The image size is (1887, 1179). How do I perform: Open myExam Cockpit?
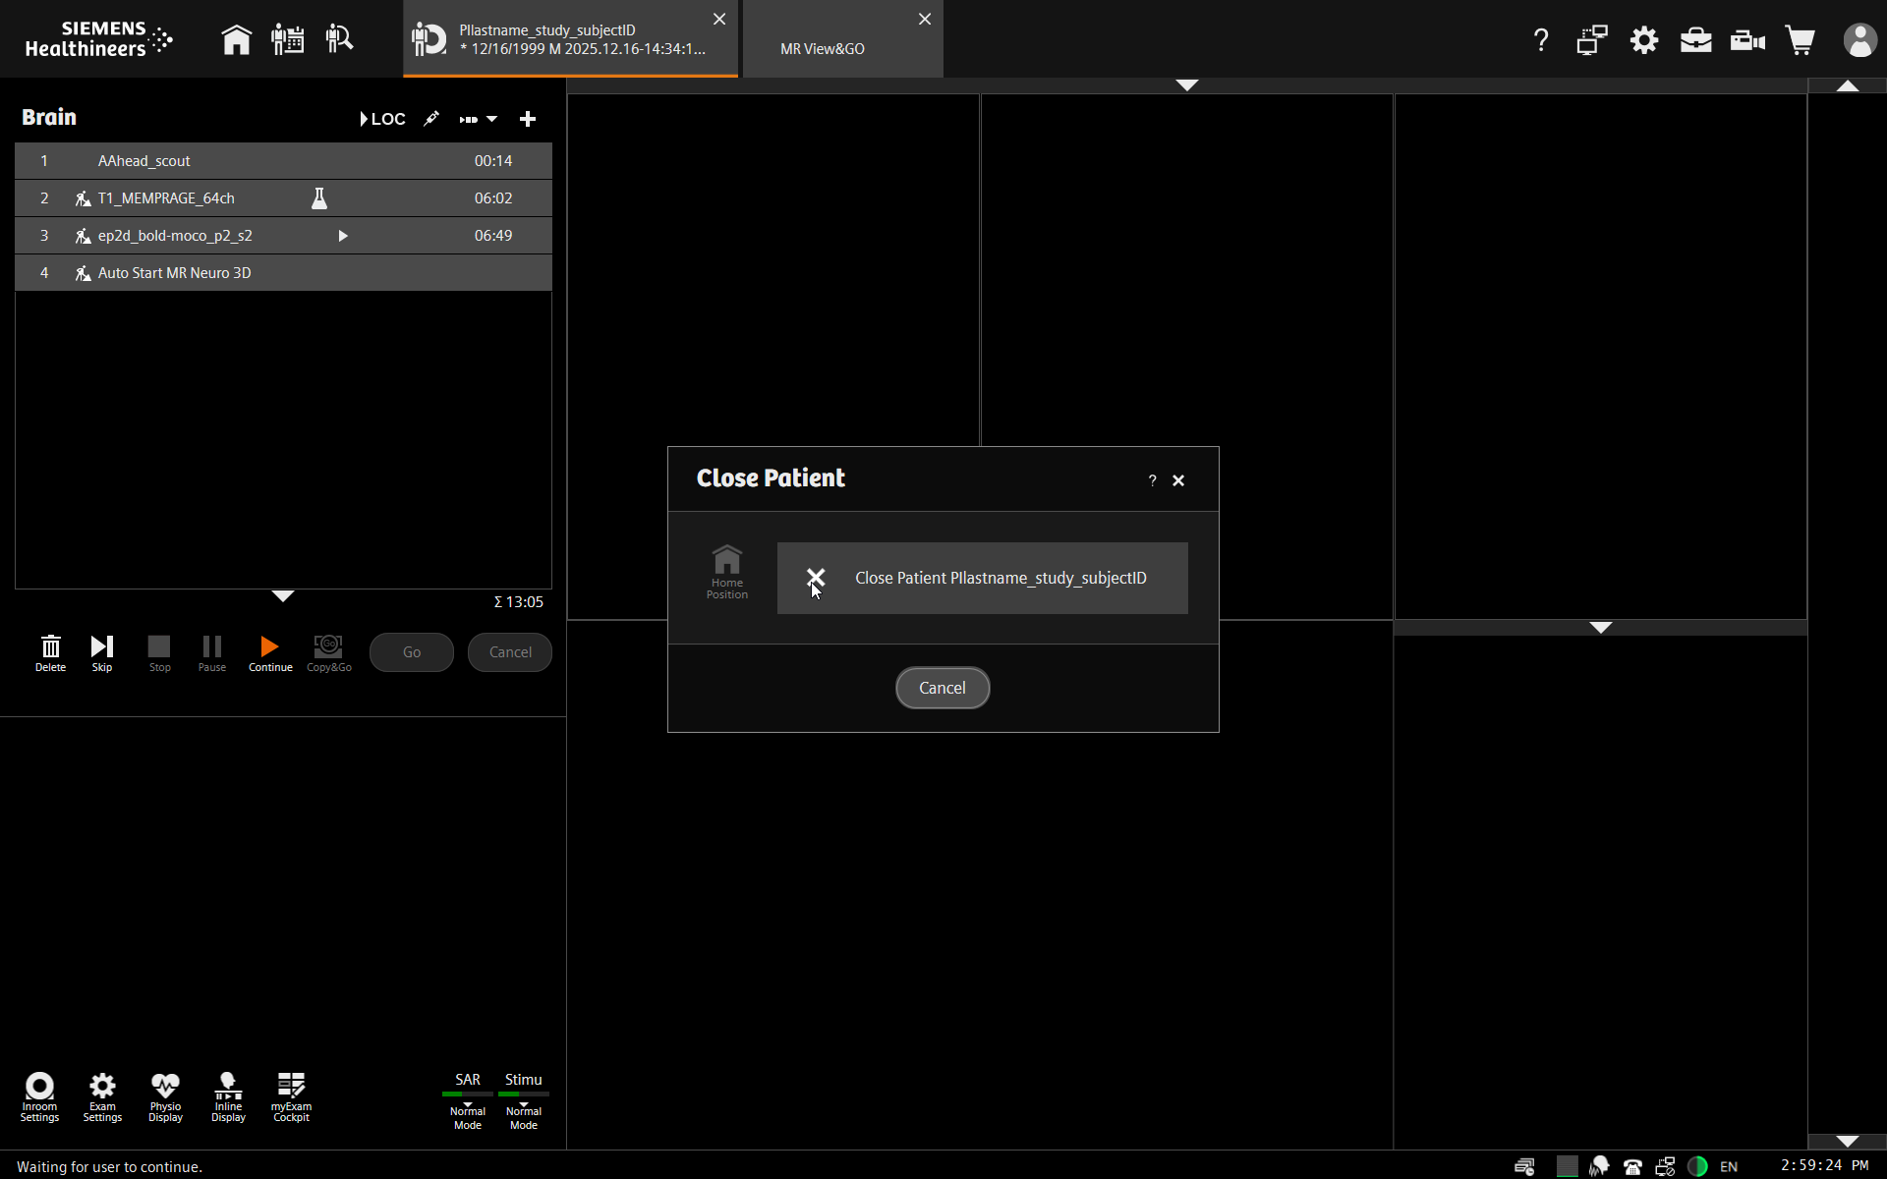pos(291,1097)
